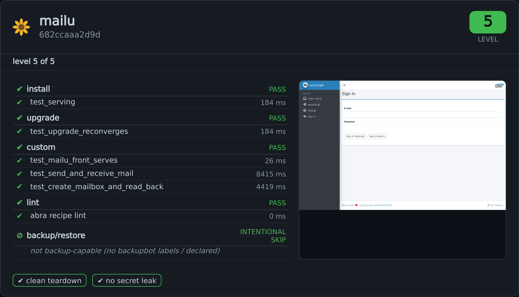Click the checkmark icon next to lint
The height and width of the screenshot is (297, 519).
point(20,202)
